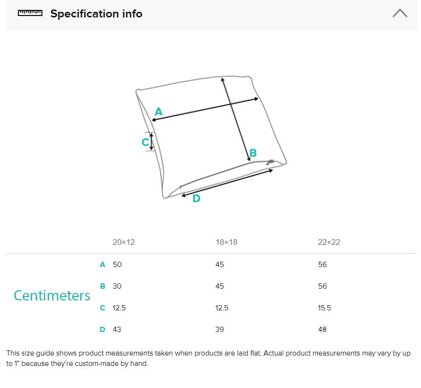Click the 15.5 value in the 22×22 column
Image resolution: width=421 pixels, height=388 pixels.
[x=324, y=308]
